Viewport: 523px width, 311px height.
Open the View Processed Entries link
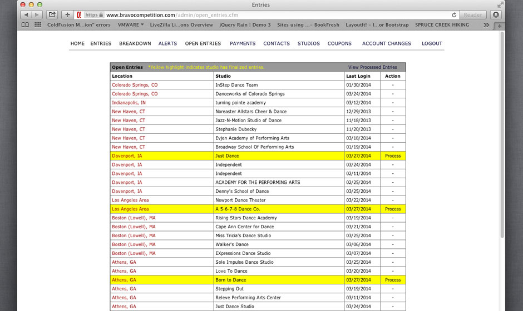[373, 67]
